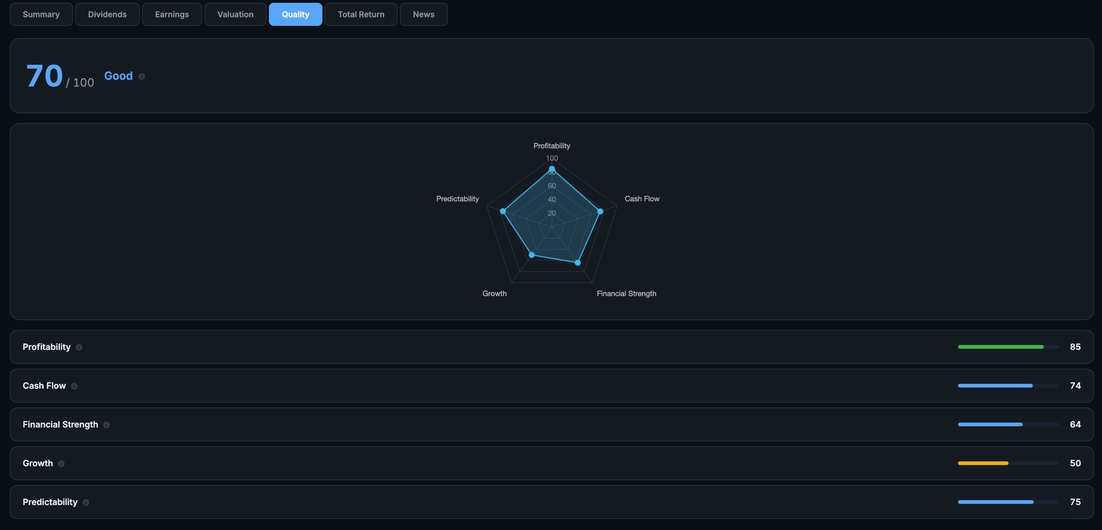Viewport: 1102px width, 530px height.
Task: Expand the Predictability row
Action: (551, 502)
